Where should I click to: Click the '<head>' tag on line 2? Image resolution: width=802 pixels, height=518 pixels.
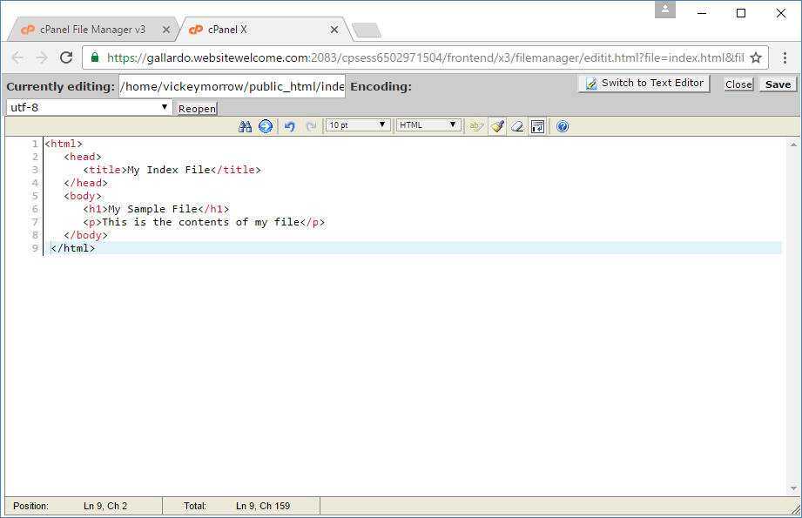pyautogui.click(x=83, y=157)
